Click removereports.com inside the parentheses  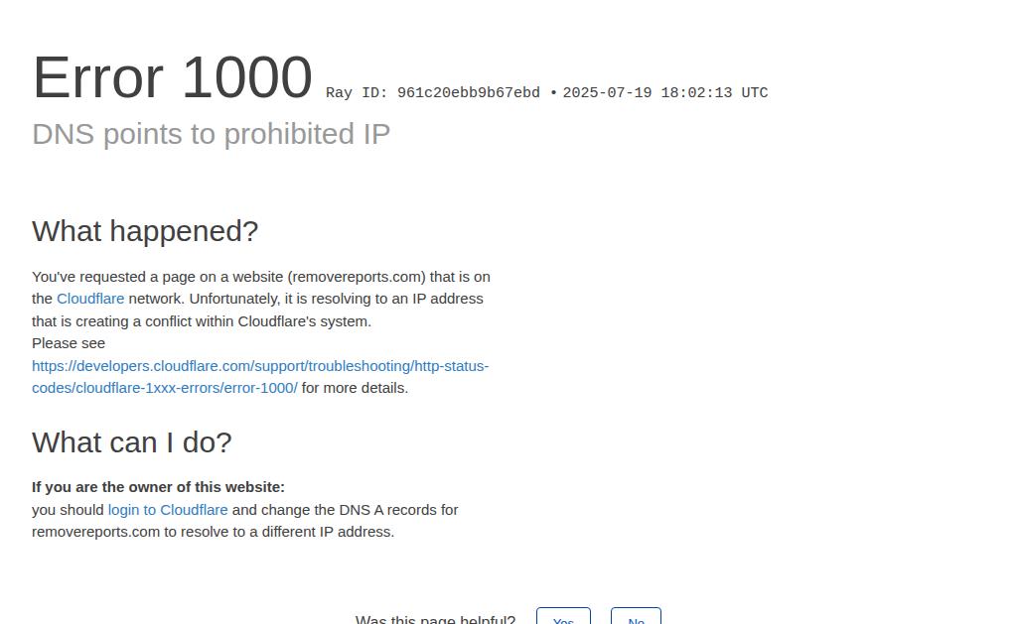357,277
